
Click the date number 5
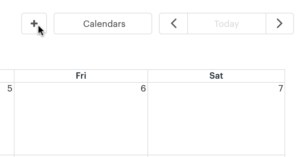(9, 88)
